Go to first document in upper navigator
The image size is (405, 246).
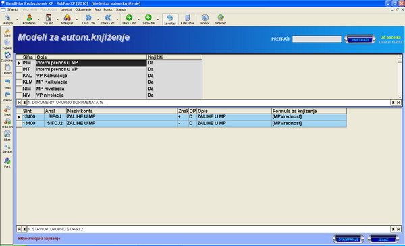[19, 103]
